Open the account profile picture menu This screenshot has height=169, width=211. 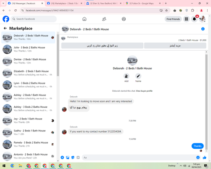pyautogui.click(x=202, y=19)
